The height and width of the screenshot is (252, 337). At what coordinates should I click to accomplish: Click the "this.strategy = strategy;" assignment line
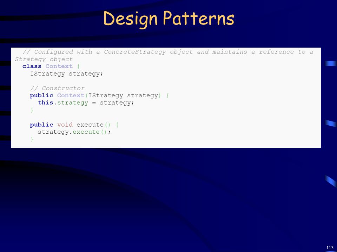86,103
